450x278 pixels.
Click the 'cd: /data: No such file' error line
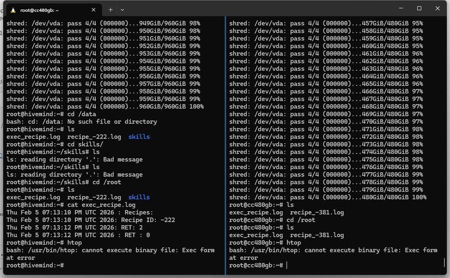81,121
